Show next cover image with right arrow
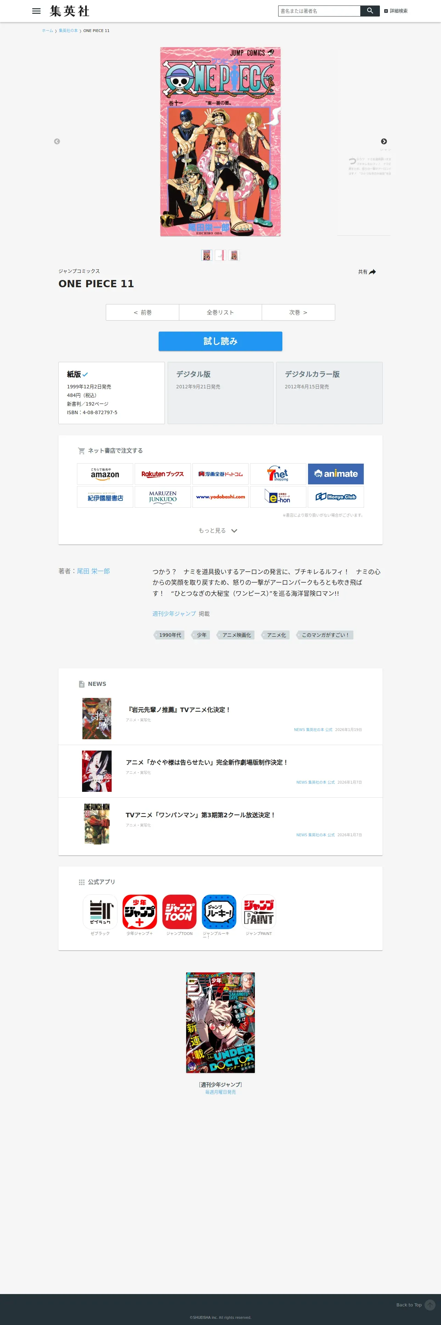This screenshot has width=441, height=1325. click(384, 141)
